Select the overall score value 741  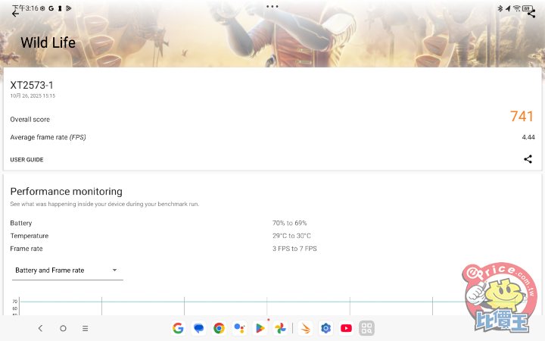click(x=522, y=116)
